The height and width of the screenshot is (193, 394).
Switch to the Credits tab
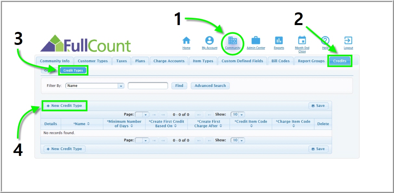pos(340,61)
